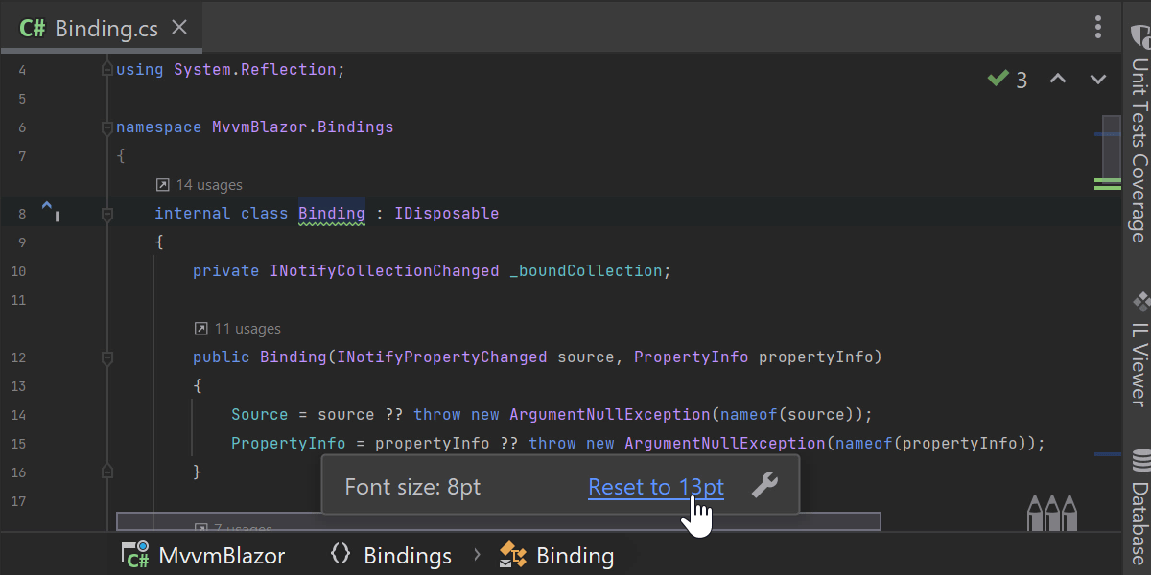
Task: Collapse the Binding class fold marker
Action: pos(107,214)
